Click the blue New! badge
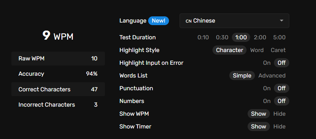The image size is (316, 139). pyautogui.click(x=158, y=21)
